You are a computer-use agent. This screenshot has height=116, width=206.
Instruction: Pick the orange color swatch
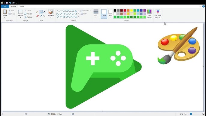click(128, 11)
